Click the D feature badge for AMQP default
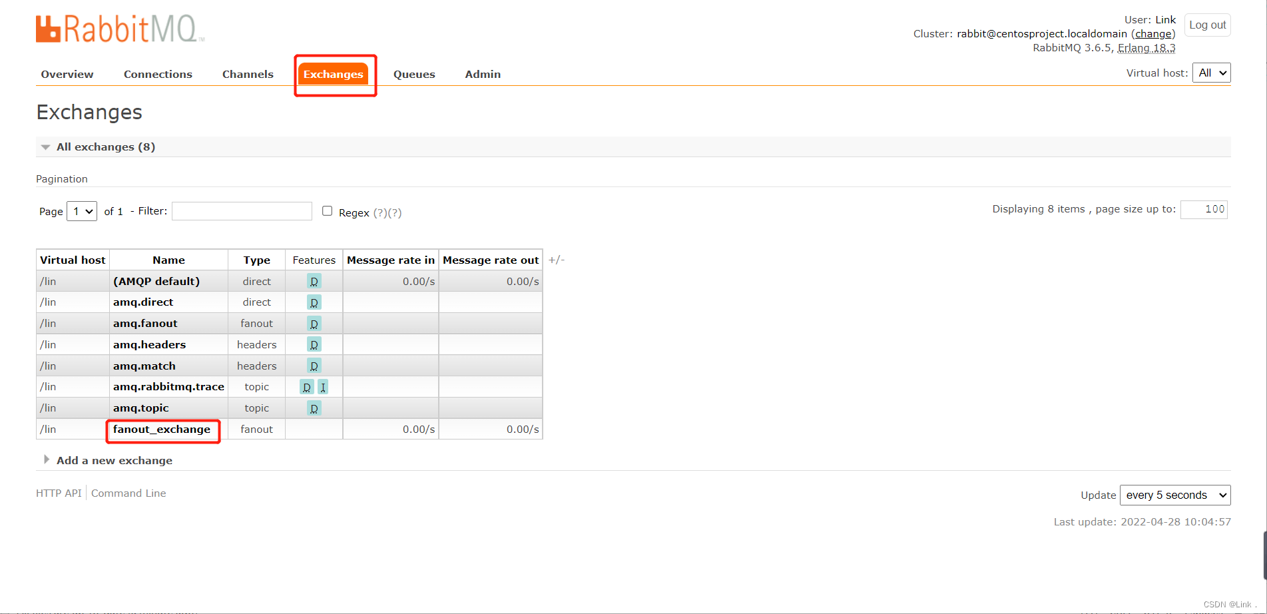The image size is (1267, 614). tap(314, 281)
